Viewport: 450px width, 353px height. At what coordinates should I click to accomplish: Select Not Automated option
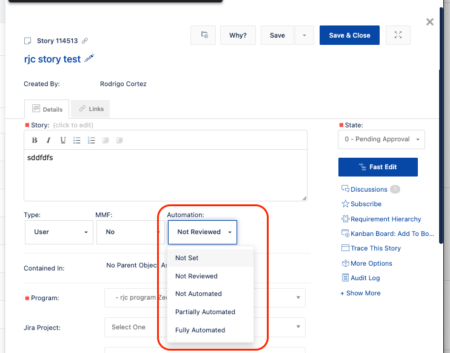pos(210,294)
